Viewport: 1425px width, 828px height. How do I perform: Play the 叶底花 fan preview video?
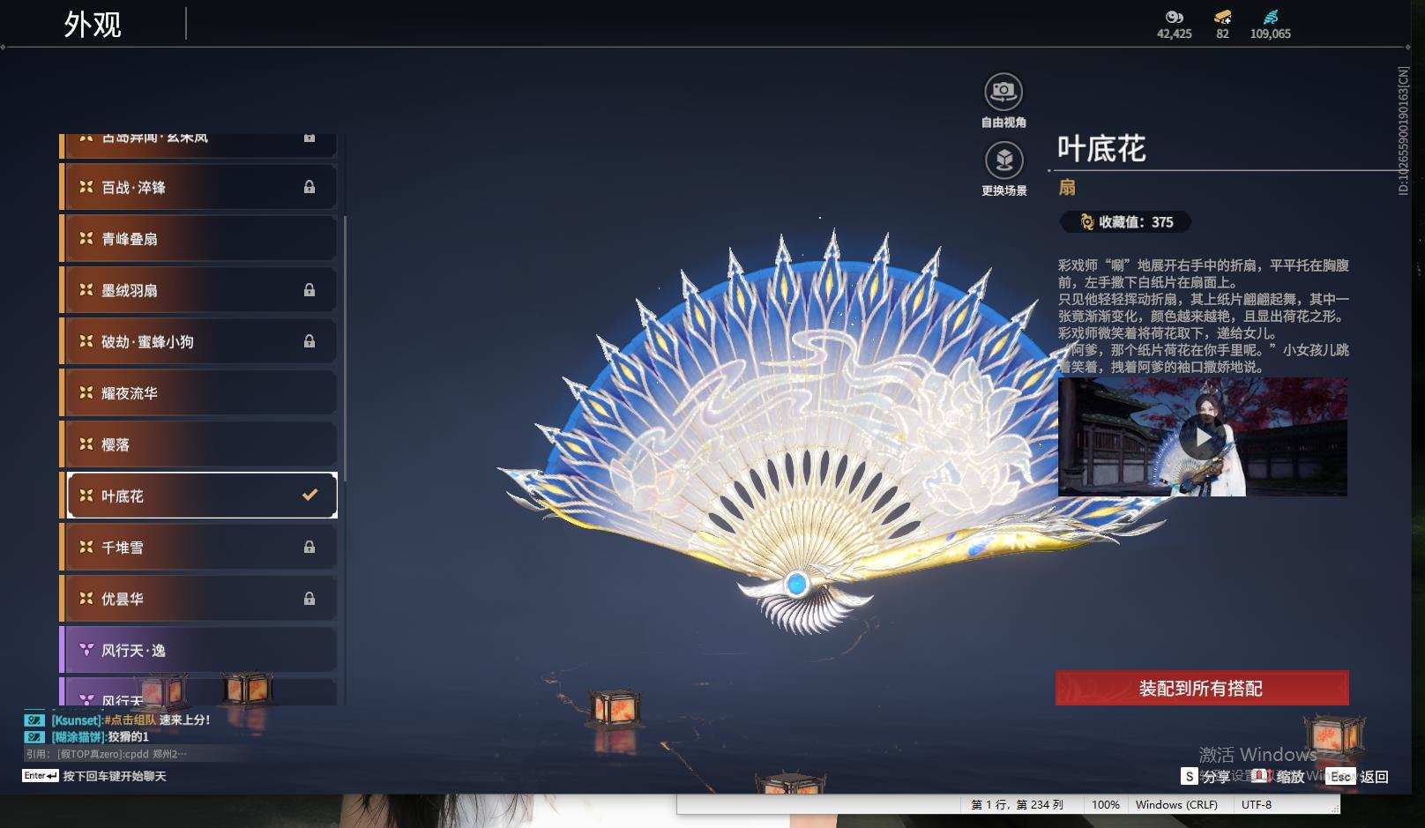click(1202, 437)
